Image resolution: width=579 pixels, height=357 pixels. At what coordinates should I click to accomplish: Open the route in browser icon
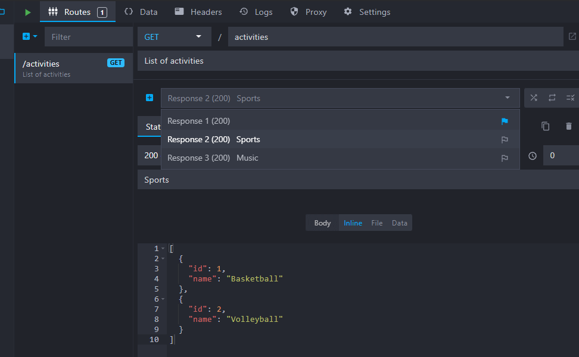pyautogui.click(x=572, y=37)
